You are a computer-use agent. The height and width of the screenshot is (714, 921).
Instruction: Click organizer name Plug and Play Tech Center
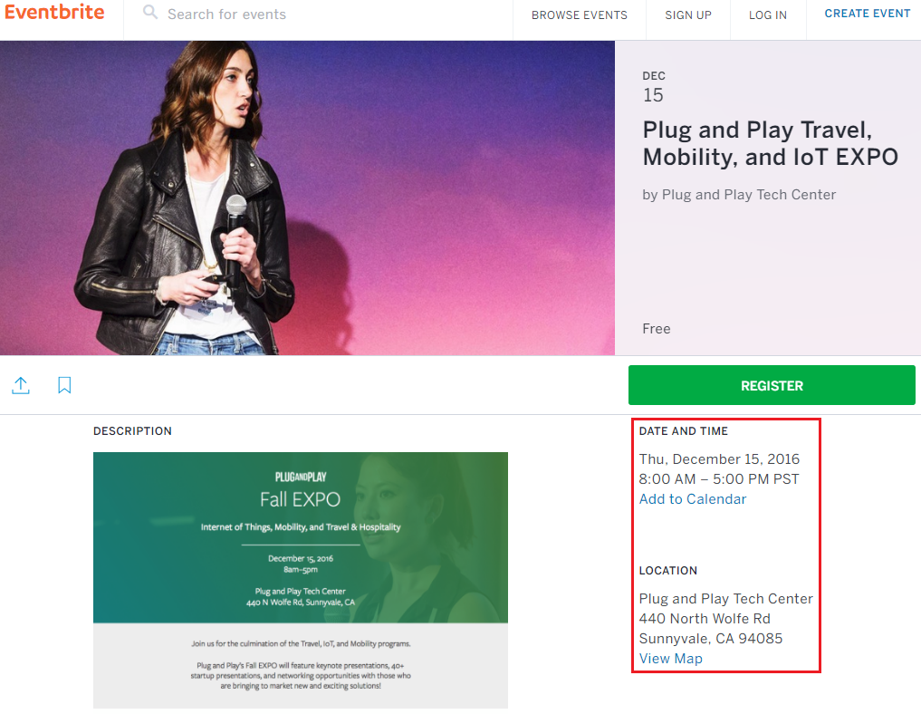(748, 195)
